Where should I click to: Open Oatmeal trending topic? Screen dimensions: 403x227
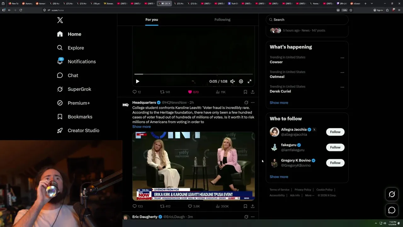pos(277,77)
